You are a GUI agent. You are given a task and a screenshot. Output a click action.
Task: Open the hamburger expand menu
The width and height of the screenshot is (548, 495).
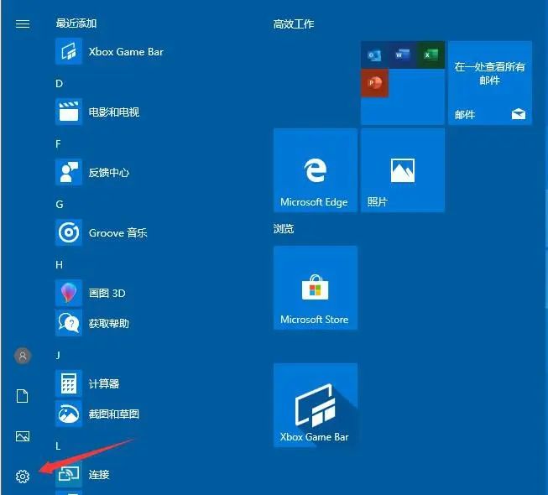pyautogui.click(x=23, y=23)
